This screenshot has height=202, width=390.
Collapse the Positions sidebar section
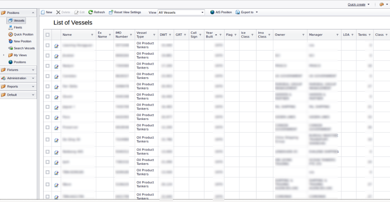point(33,13)
